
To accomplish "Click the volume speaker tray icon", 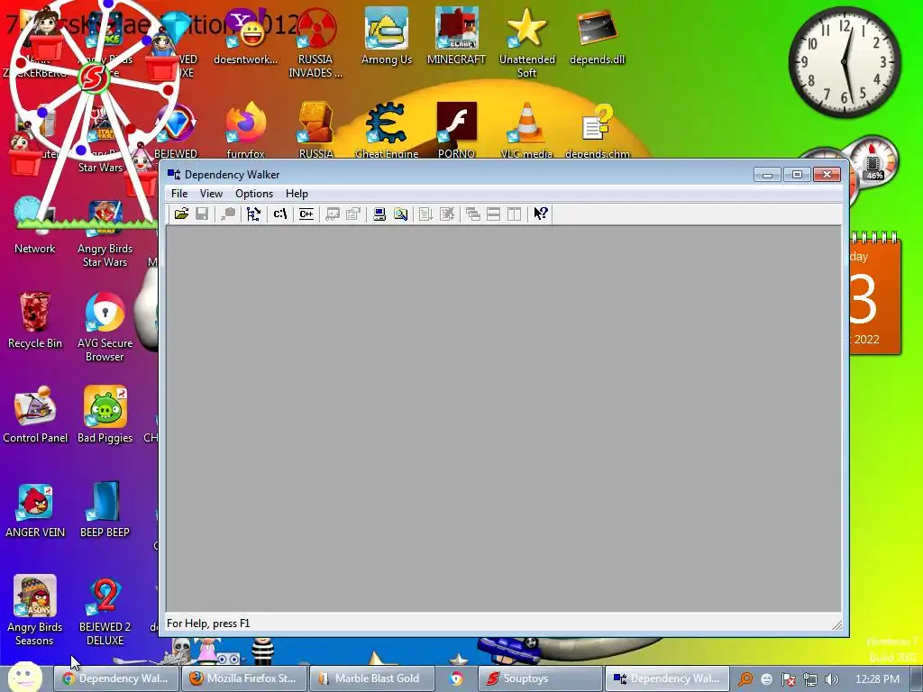I will 831,679.
